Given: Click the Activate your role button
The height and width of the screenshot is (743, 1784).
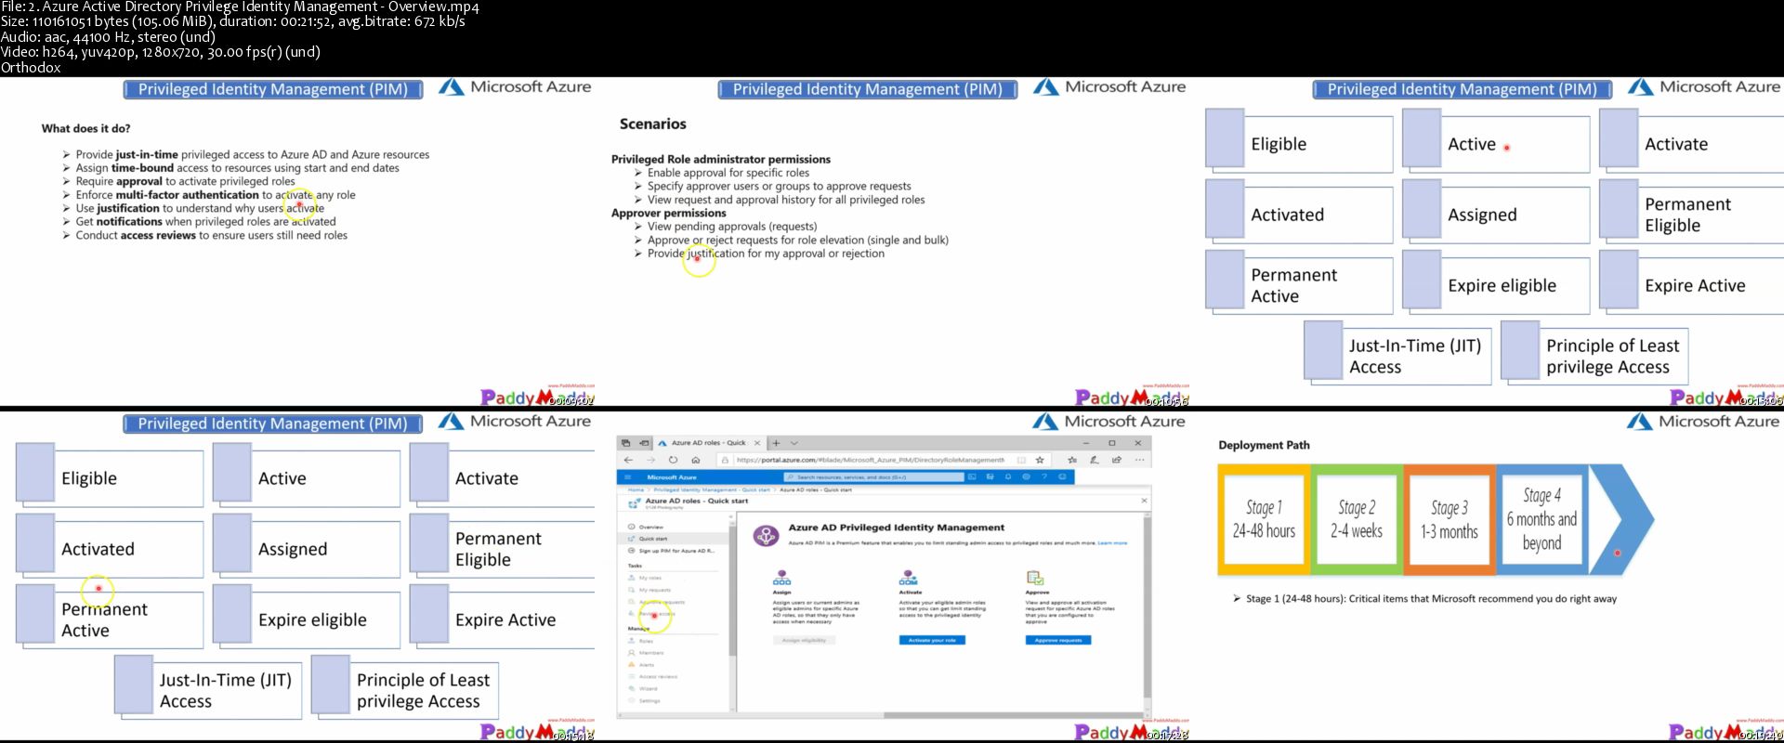Looking at the screenshot, I should point(932,640).
